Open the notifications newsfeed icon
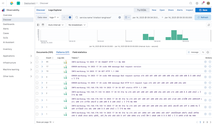Image resolution: width=212 pixels, height=124 pixels. (x=203, y=3)
